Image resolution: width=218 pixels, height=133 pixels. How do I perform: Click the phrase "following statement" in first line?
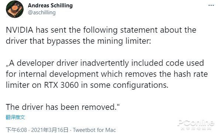(x=120, y=30)
